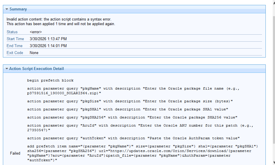Click the Action Script Execution Detail title
The height and width of the screenshot is (165, 275).
click(36, 69)
